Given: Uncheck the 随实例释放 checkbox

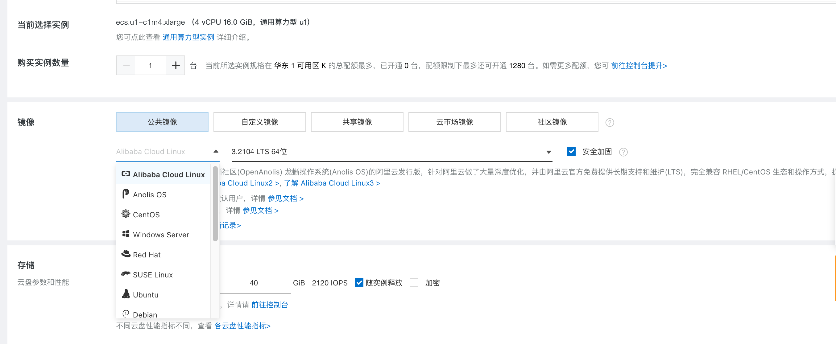Looking at the screenshot, I should pyautogui.click(x=358, y=283).
